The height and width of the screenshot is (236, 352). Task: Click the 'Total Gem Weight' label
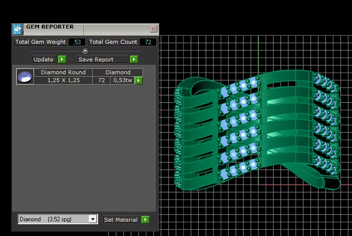click(40, 42)
